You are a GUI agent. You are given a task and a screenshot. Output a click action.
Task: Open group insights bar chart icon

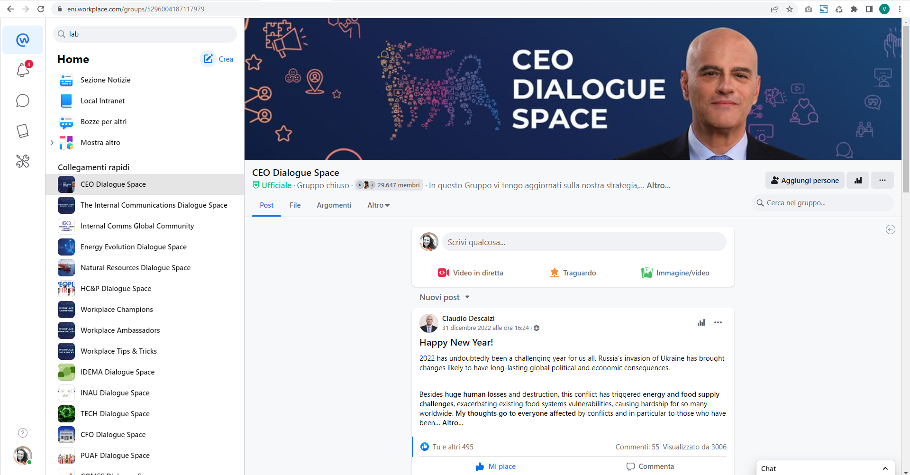coord(858,180)
